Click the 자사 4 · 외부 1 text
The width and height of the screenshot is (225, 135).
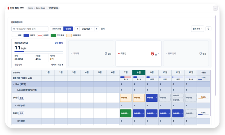(x=57, y=65)
